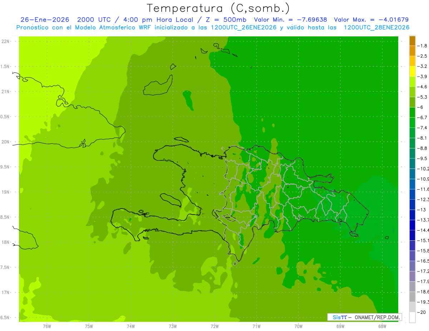Viewport: 429px width, 331px height.
Task: Click the '72W' longitude label
Action: (214, 326)
